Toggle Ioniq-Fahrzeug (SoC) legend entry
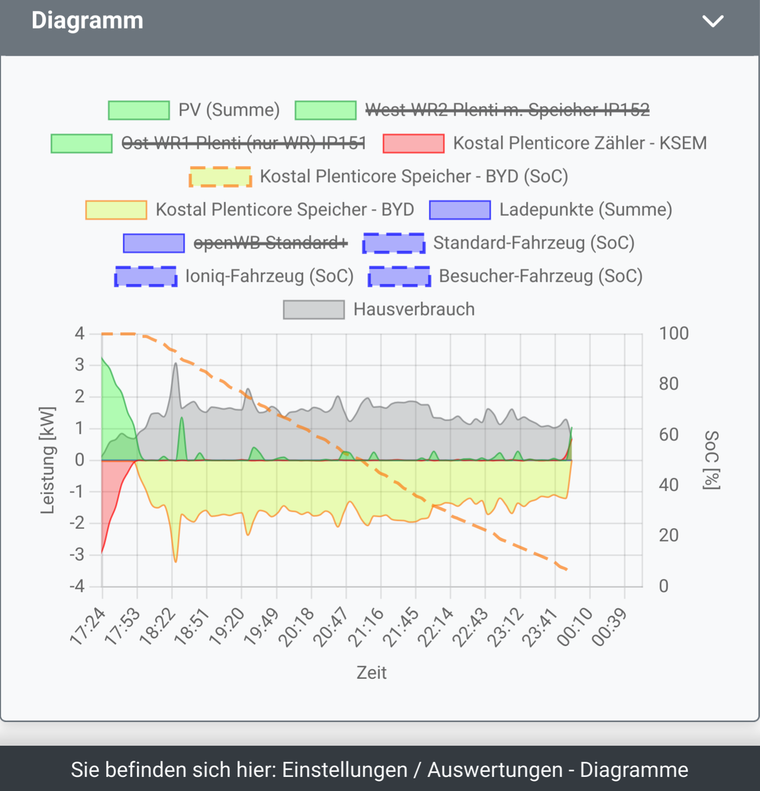 (x=269, y=276)
